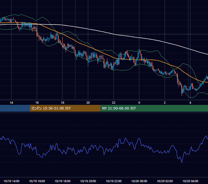Viewport: 208px width, 184px height.
Task: Click the NY 21:00-06:00 JST session bar
Action: 154,108
